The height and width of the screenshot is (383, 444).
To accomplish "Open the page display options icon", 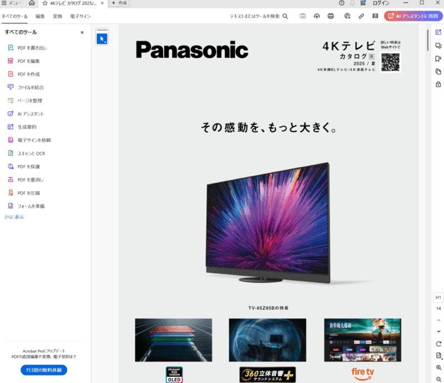I will pos(438,356).
